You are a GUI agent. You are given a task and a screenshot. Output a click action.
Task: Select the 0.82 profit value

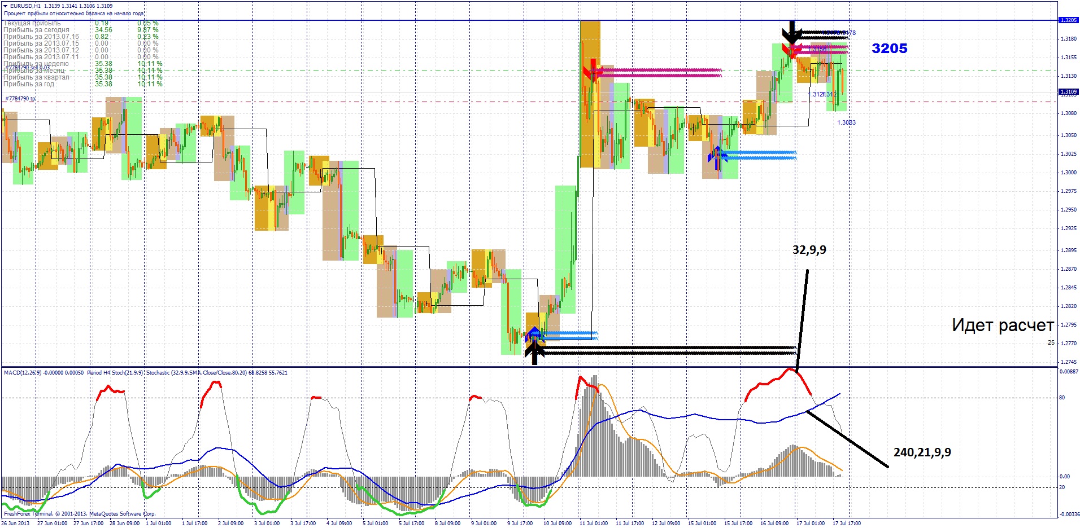click(x=102, y=37)
